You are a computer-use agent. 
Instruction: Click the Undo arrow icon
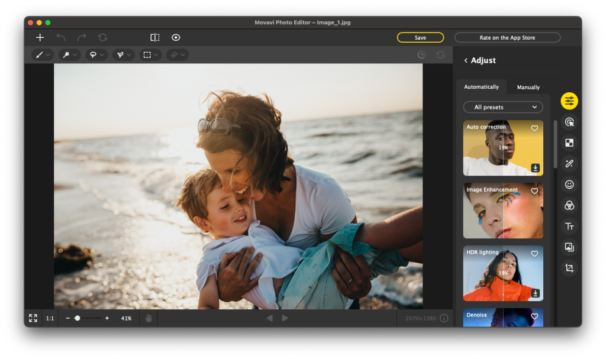pyautogui.click(x=61, y=37)
